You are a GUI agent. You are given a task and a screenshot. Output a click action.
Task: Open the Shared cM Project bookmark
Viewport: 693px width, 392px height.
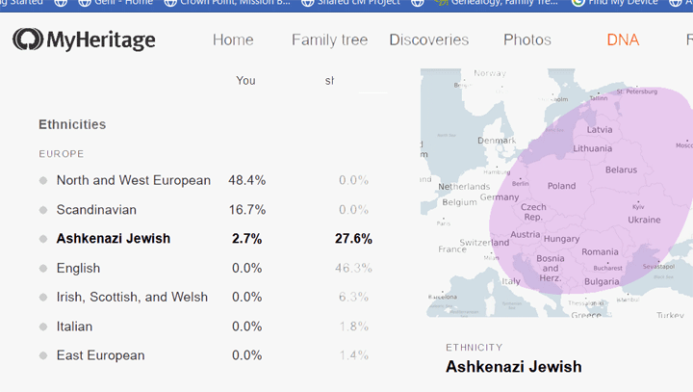pos(359,3)
